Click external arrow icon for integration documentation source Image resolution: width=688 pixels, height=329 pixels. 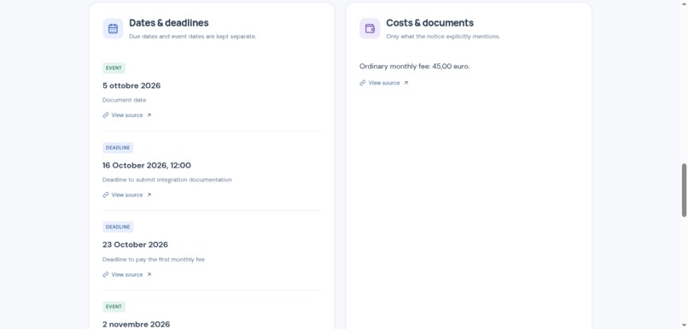149,195
